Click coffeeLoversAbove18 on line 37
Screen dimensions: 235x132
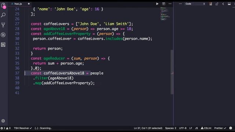(x=64, y=73)
